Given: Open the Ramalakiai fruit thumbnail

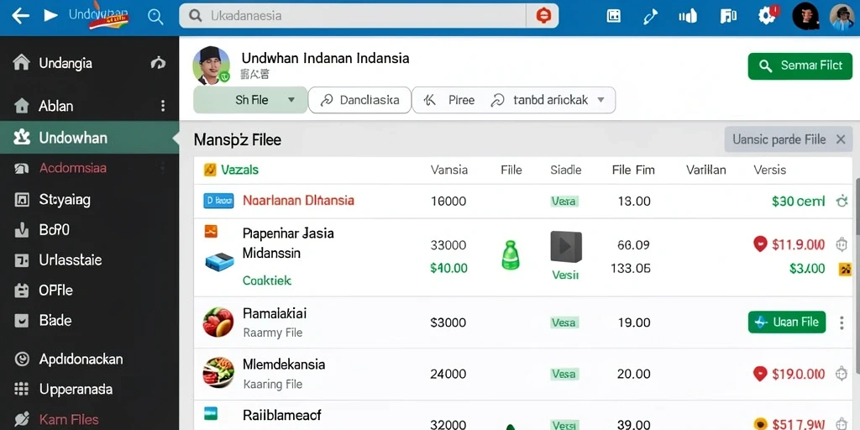Looking at the screenshot, I should click(218, 322).
